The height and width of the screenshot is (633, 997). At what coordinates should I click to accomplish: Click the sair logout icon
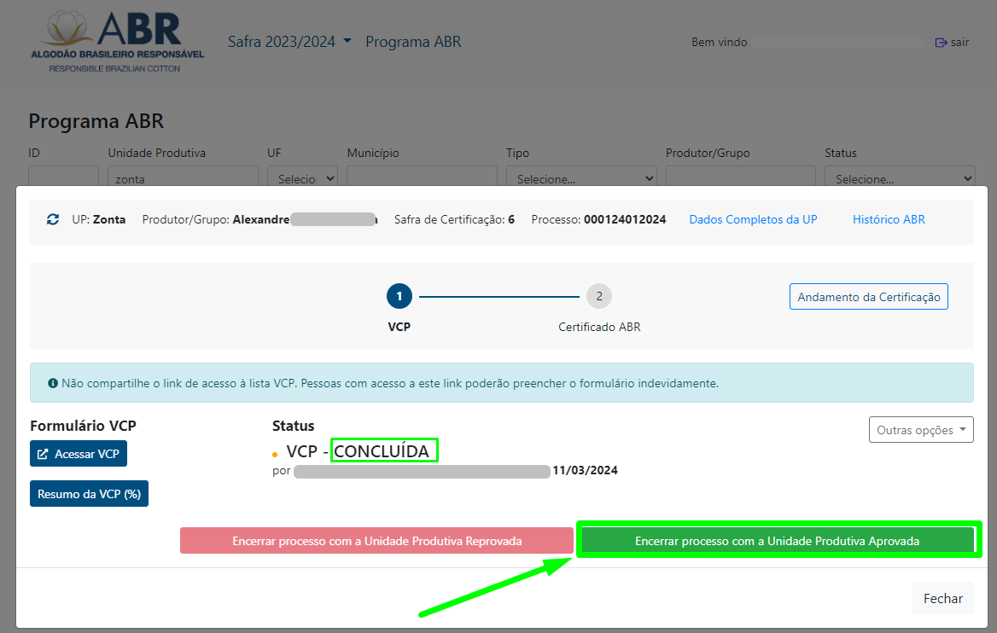(941, 43)
